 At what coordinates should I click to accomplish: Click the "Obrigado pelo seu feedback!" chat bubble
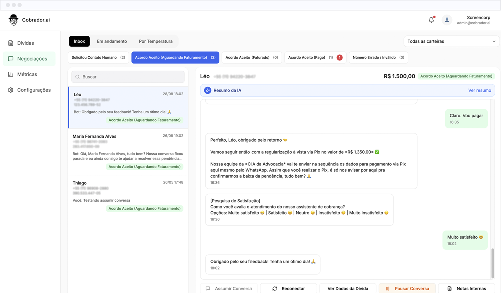coord(263,264)
